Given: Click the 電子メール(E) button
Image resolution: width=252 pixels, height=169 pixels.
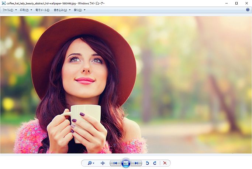Looking at the screenshot, I should [x=42, y=10].
